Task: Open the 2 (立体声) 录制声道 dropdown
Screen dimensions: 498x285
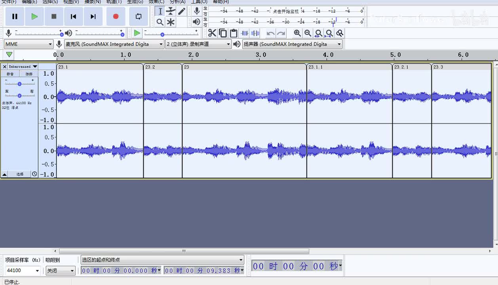Action: click(x=198, y=44)
